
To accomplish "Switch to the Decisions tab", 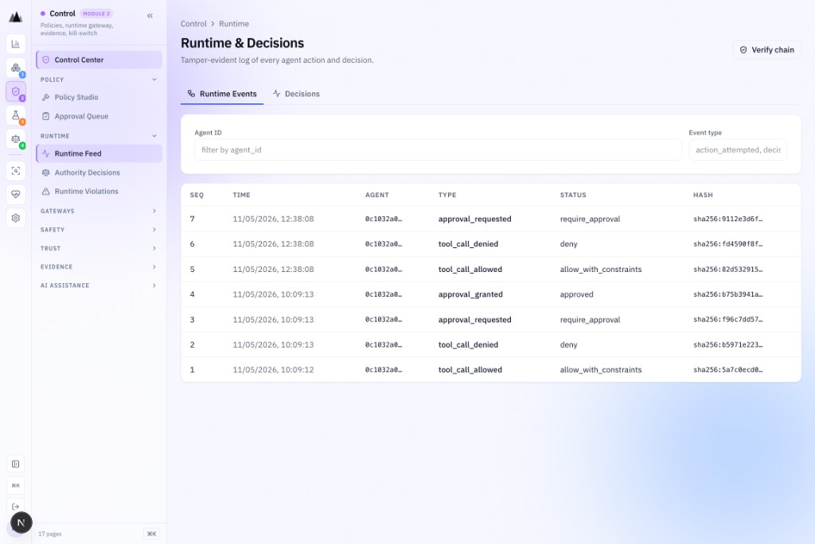I will [296, 94].
